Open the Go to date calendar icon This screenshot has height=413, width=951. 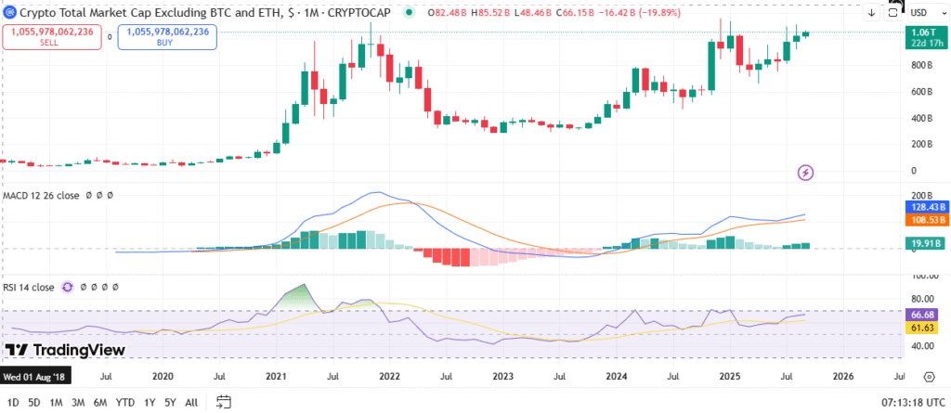pos(224,402)
